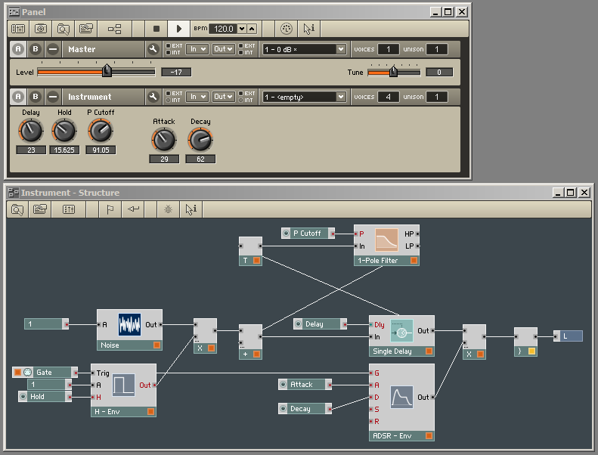Stop audio with the stop button
The height and width of the screenshot is (455, 598).
point(156,29)
